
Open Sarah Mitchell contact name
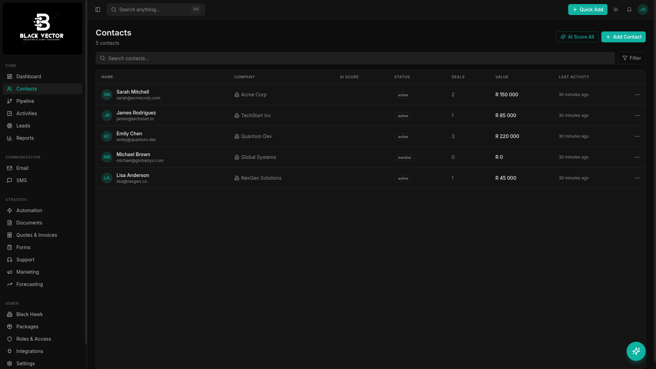133,92
